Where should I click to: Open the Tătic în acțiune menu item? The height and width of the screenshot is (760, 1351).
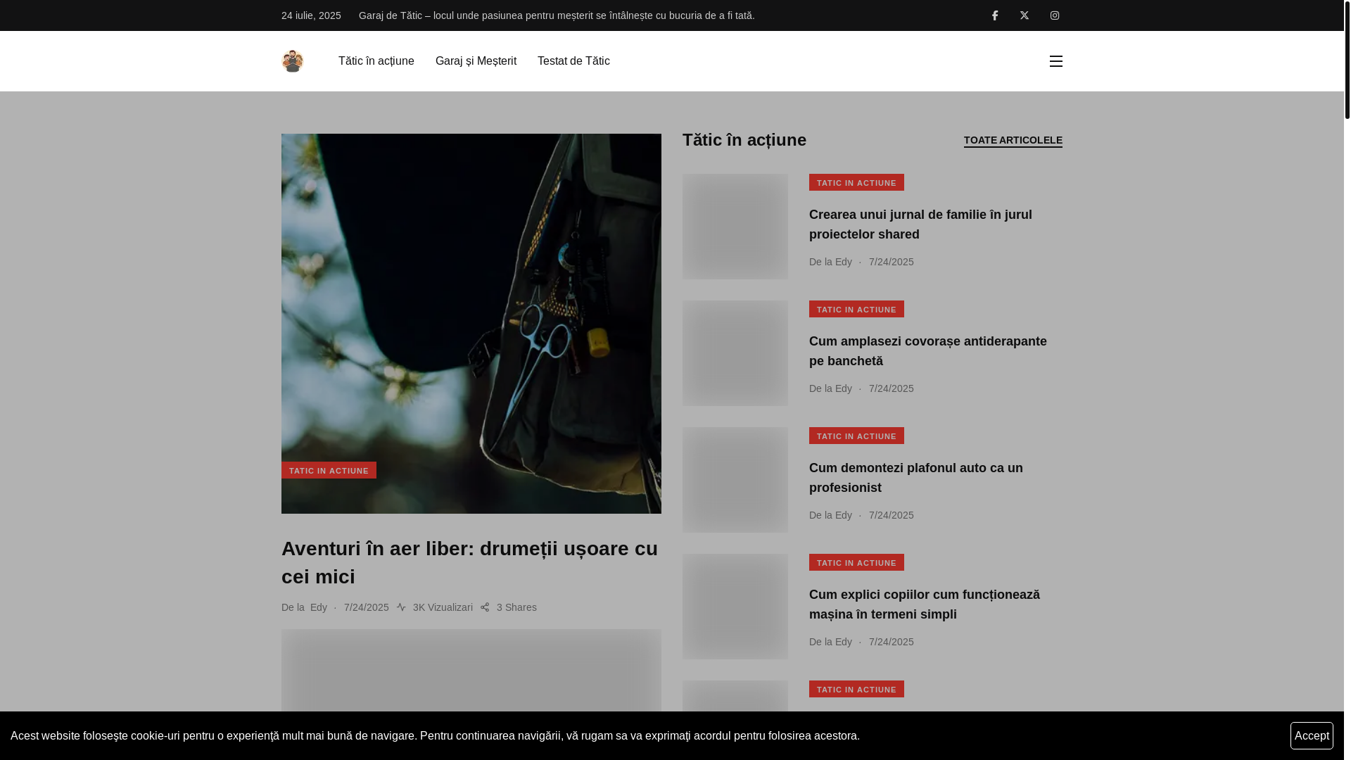376,61
